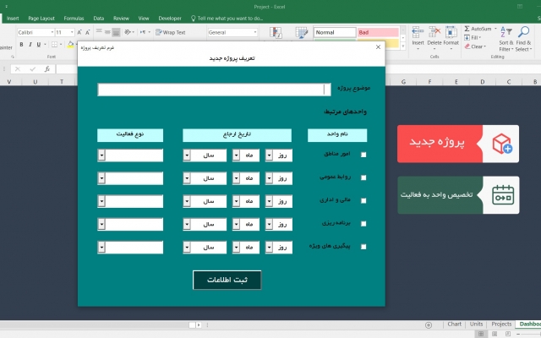The height and width of the screenshot is (338, 541).
Task: Open سال dropdown in امور مناطق row
Action: tap(187, 155)
